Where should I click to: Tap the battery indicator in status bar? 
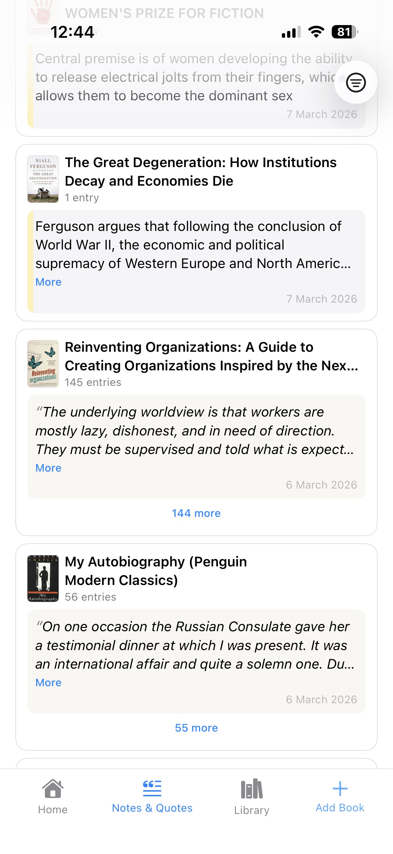tap(344, 32)
